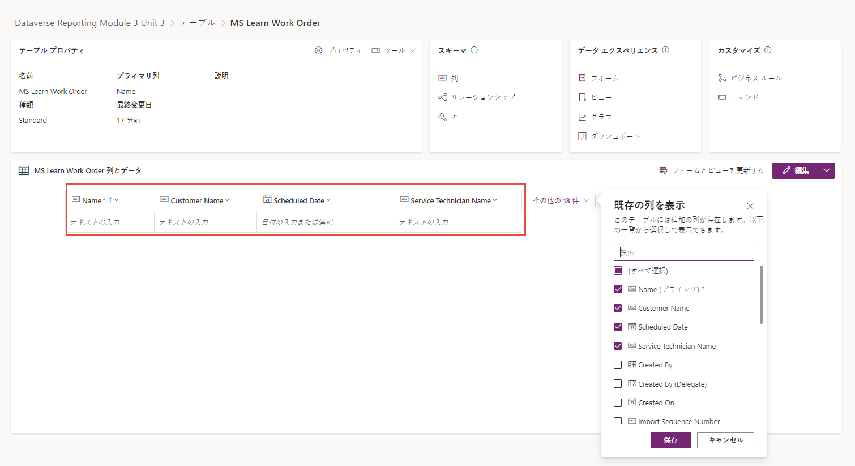The width and height of the screenshot is (855, 466).
Task: Click the フォームとビューを更新する icon
Action: [x=664, y=170]
